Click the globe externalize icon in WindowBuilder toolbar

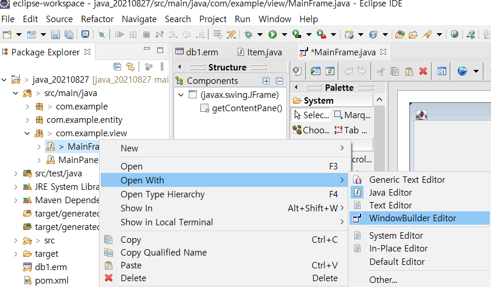(462, 71)
